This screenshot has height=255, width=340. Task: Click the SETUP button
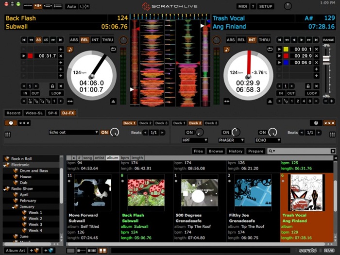click(x=266, y=6)
